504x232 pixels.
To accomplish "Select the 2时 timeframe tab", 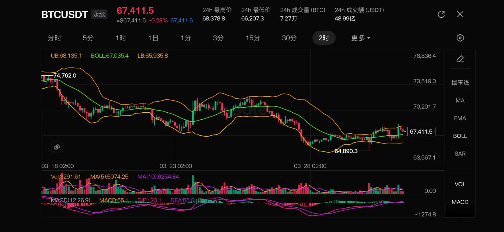I will click(324, 38).
